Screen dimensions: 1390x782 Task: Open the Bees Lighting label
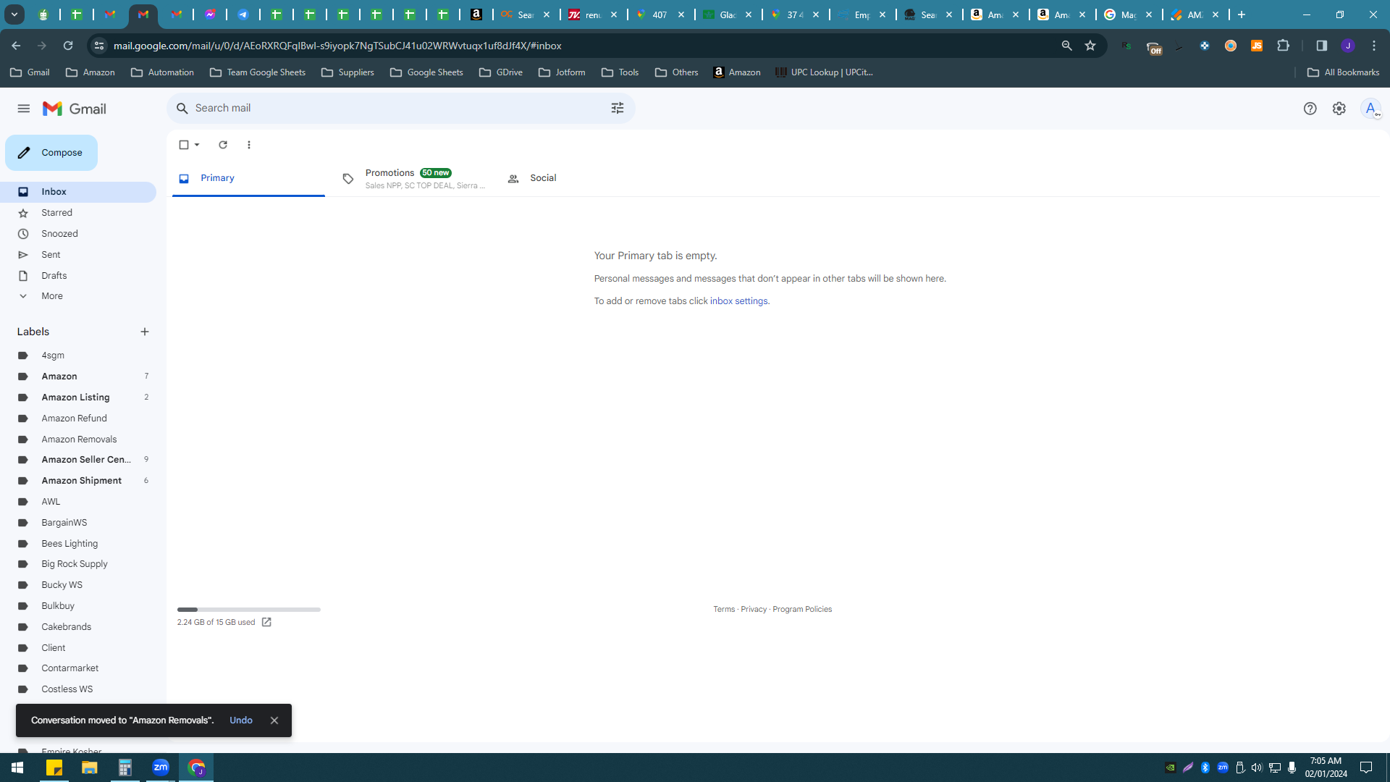tap(78, 544)
